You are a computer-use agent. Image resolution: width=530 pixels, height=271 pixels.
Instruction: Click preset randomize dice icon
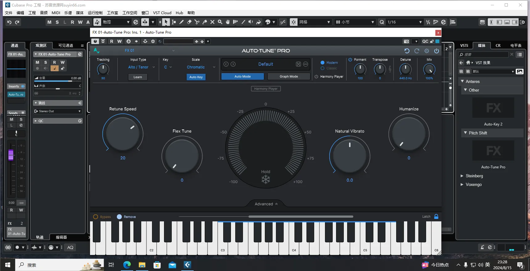298,64
